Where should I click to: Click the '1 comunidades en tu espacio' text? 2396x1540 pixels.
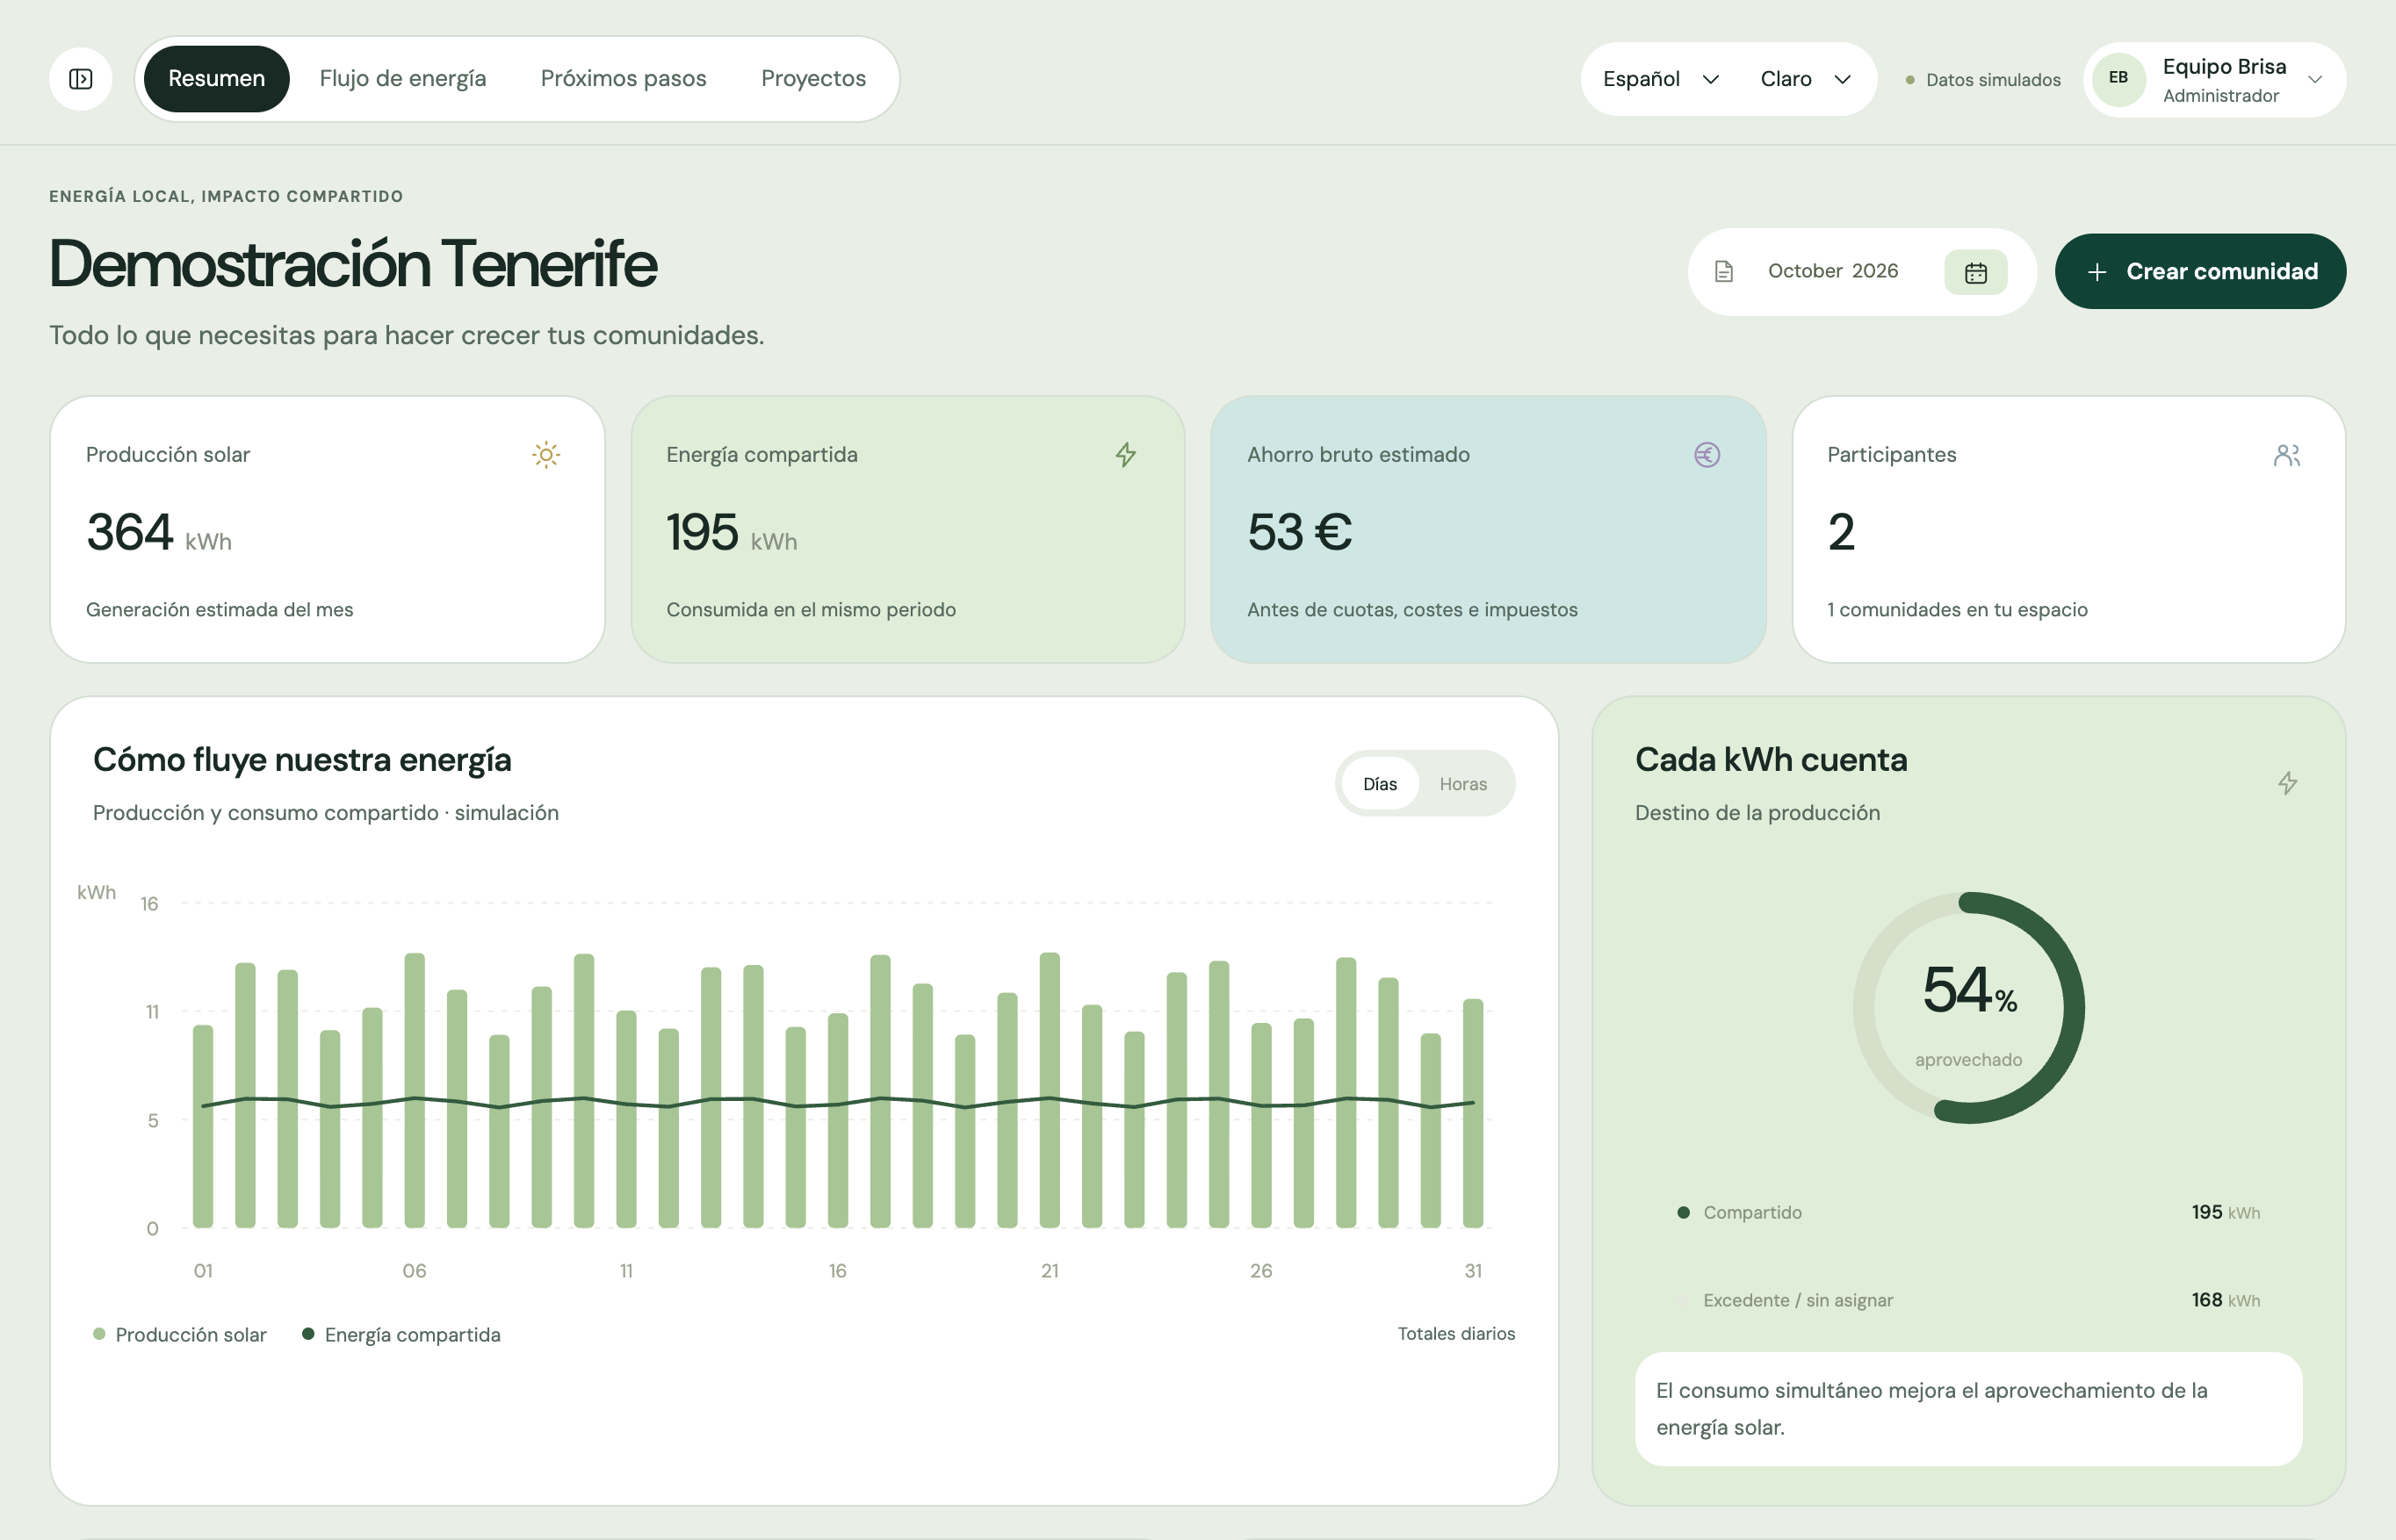click(1957, 610)
